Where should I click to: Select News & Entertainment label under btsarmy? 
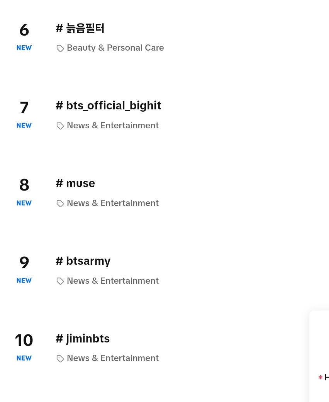click(x=113, y=281)
